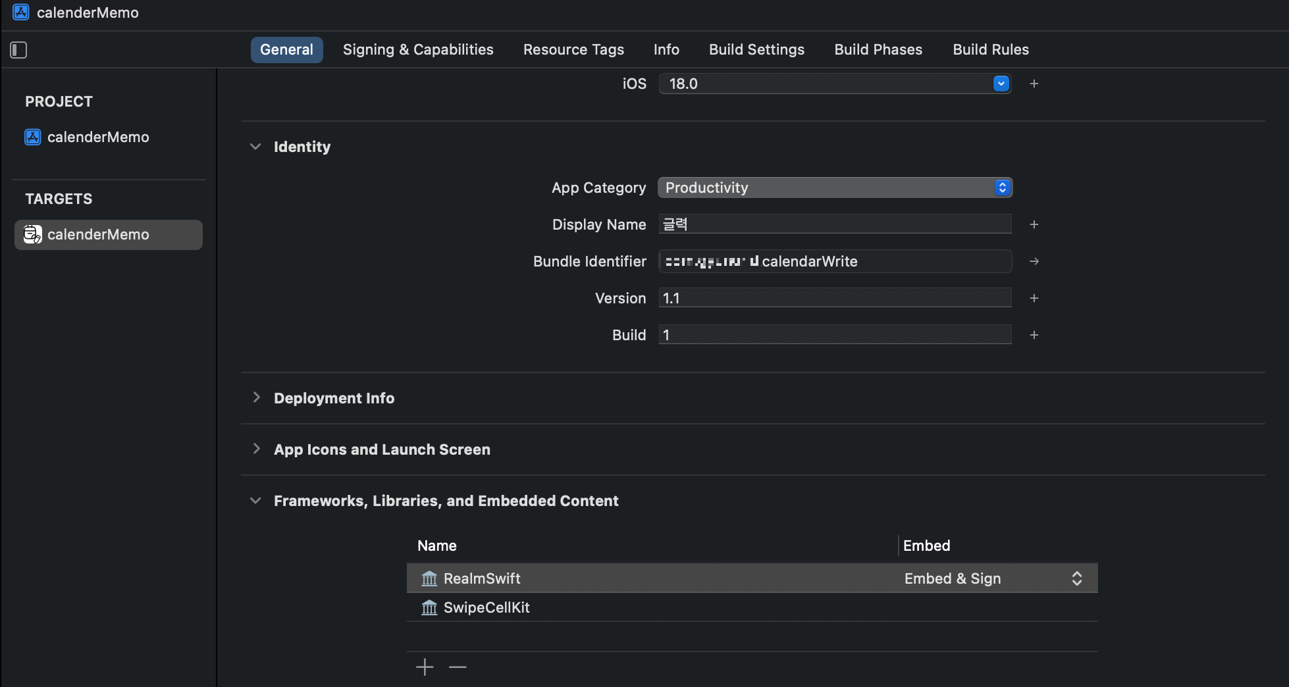The height and width of the screenshot is (687, 1289).
Task: Switch to the Info tab
Action: coord(666,50)
